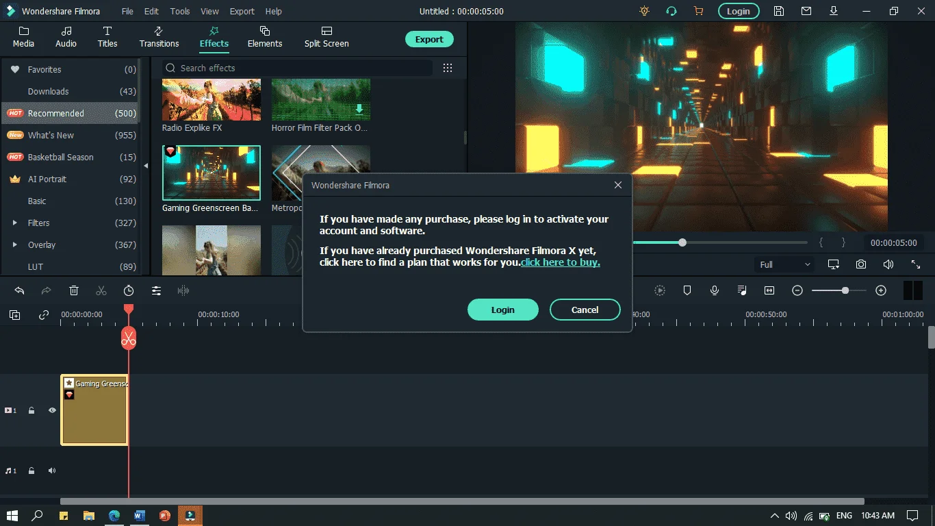Open Word from the taskbar
This screenshot has width=935, height=526.
tap(140, 515)
